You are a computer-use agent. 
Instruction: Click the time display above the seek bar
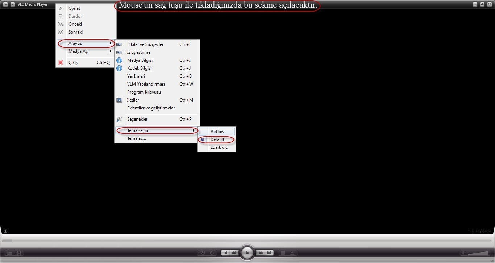[480, 231]
